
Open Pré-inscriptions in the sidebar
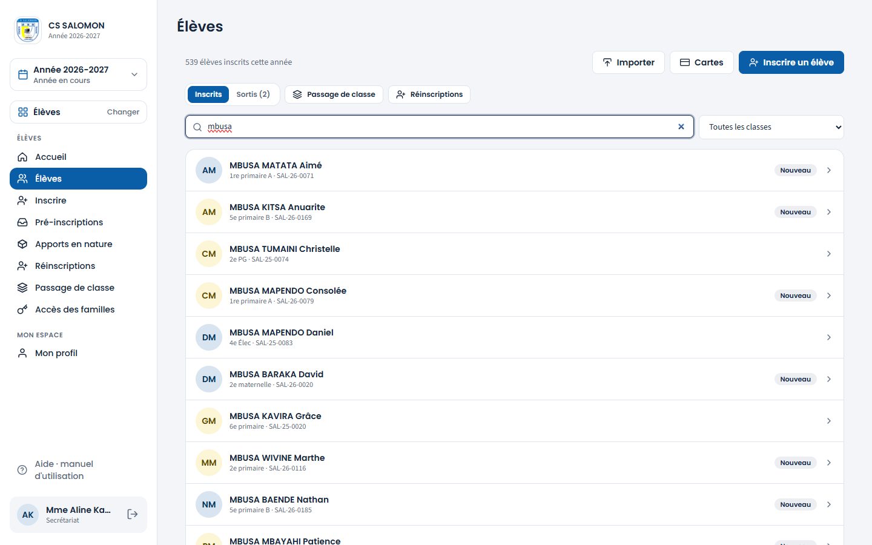79,222
